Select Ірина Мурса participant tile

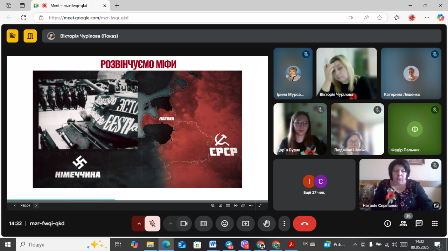pos(293,74)
